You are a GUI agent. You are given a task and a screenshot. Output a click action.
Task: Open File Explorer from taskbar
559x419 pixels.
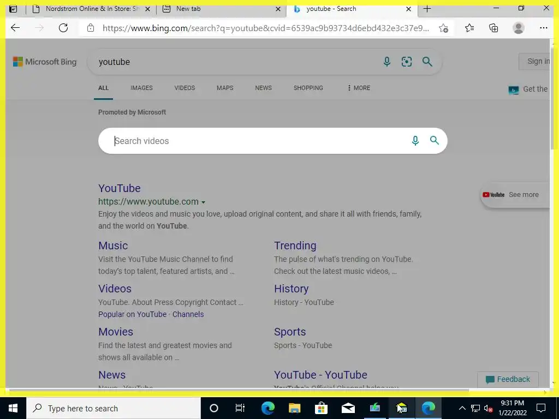(294, 408)
